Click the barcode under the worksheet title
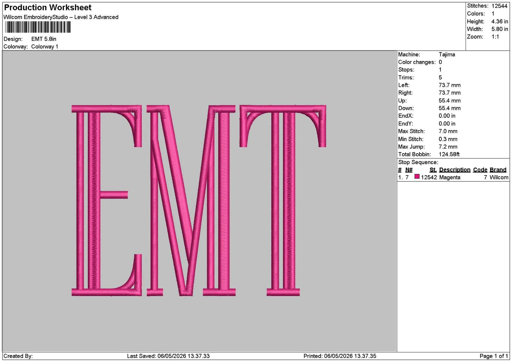This screenshot has width=512, height=362. point(38,27)
